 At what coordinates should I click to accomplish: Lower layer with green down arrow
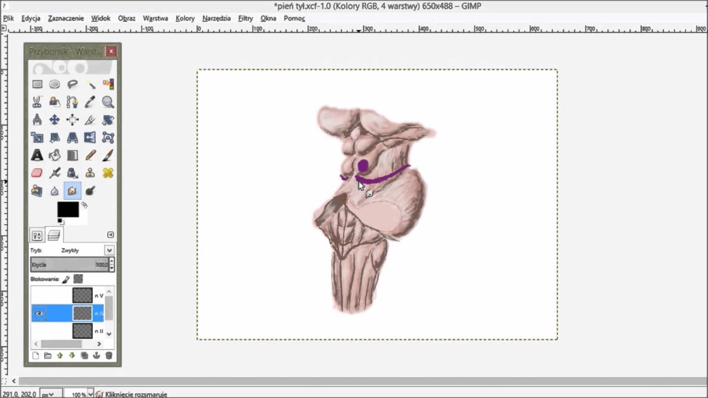[x=72, y=355]
